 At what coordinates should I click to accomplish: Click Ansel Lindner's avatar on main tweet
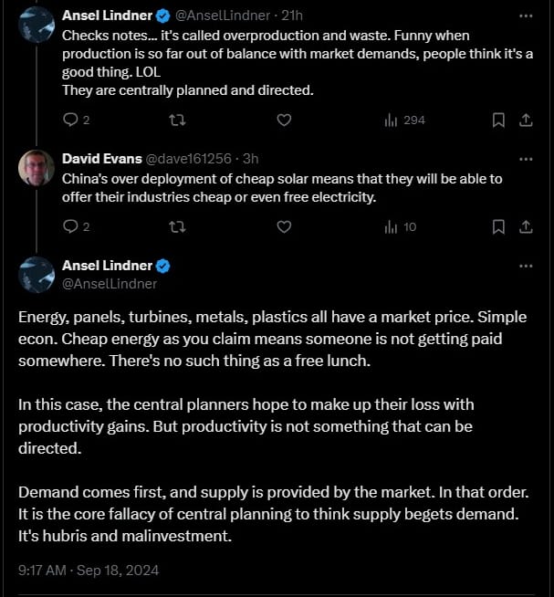click(x=37, y=275)
